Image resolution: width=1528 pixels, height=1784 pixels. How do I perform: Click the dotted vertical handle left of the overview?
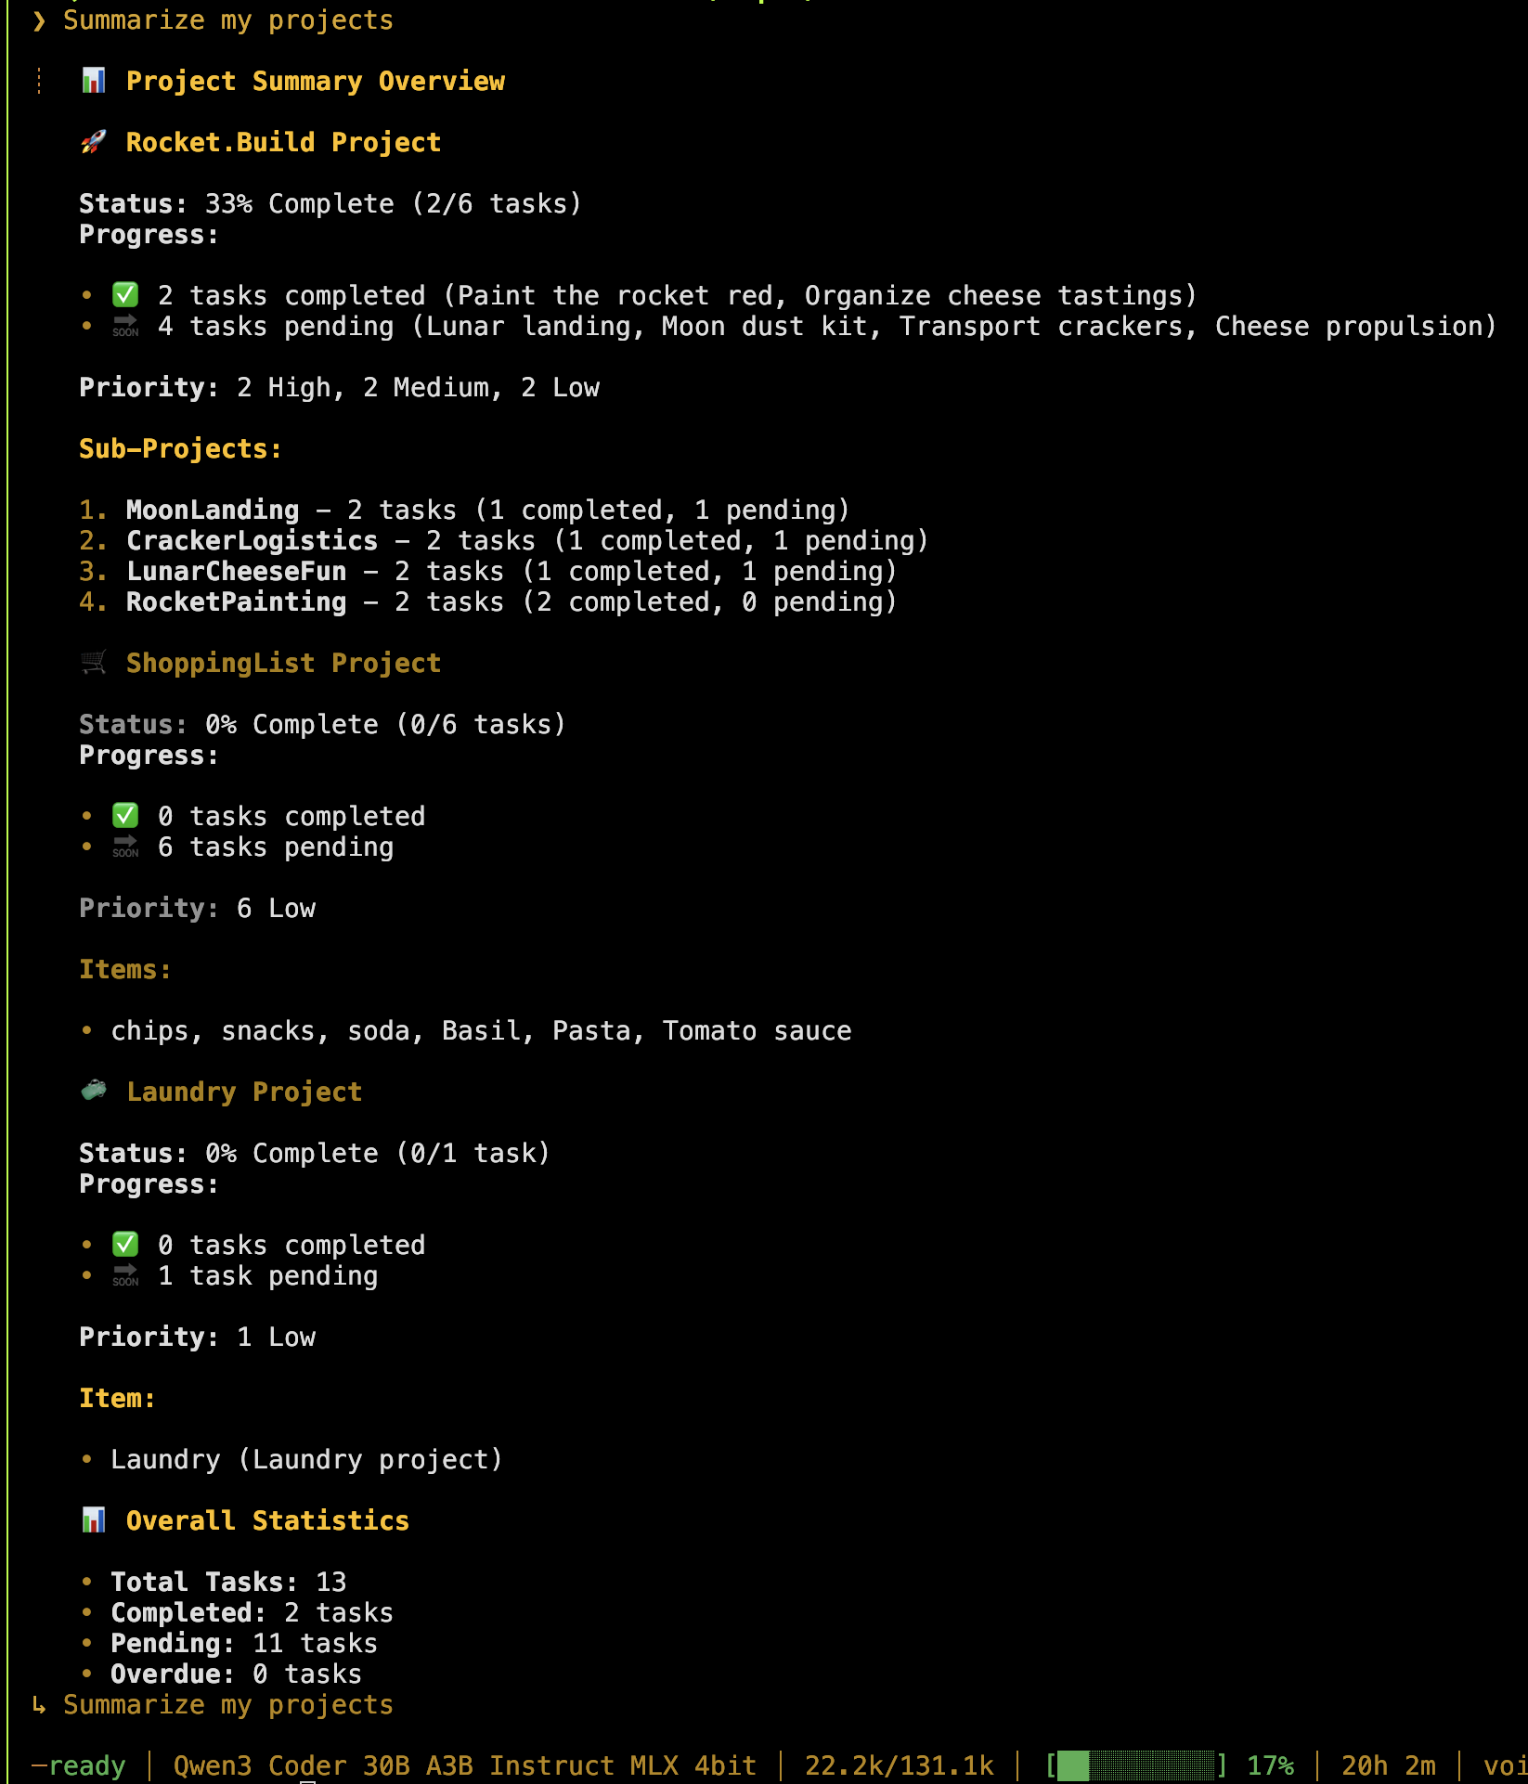pyautogui.click(x=39, y=81)
